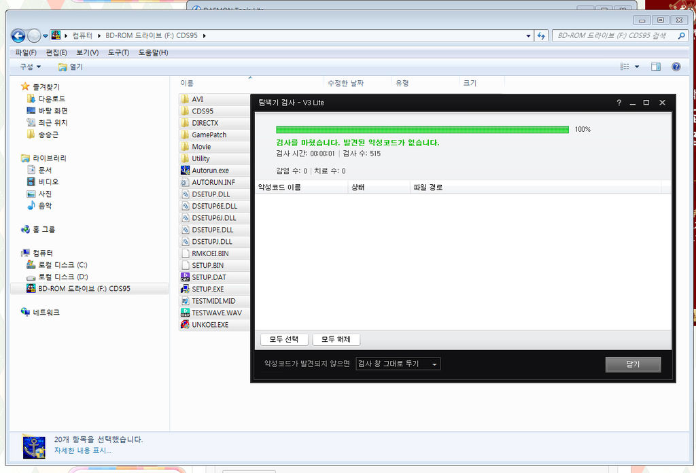Image resolution: width=696 pixels, height=473 pixels.
Task: Select the UNKOEI.EXE file
Action: point(209,325)
